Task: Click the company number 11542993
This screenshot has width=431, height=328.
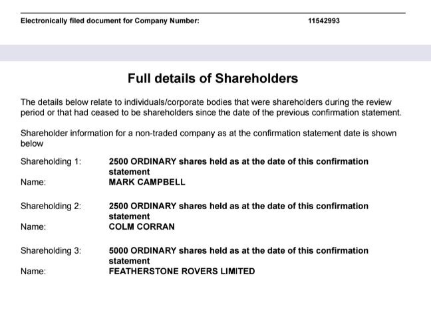Action: (x=324, y=21)
